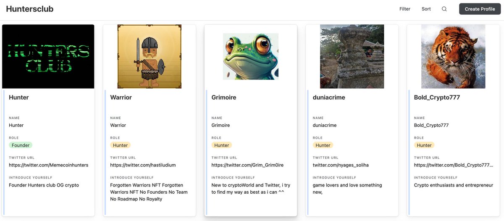
Task: Open the Warrior pixel-art knight image
Action: pyautogui.click(x=150, y=56)
